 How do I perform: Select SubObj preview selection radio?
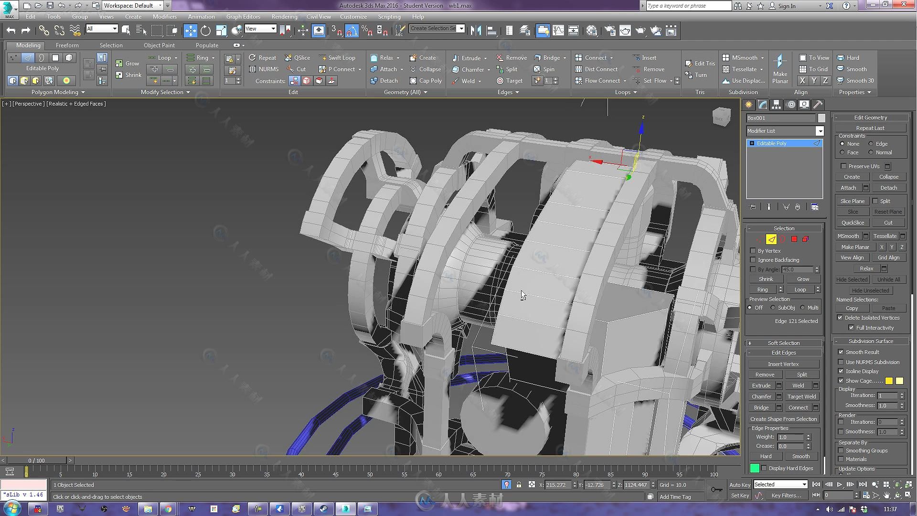click(773, 308)
